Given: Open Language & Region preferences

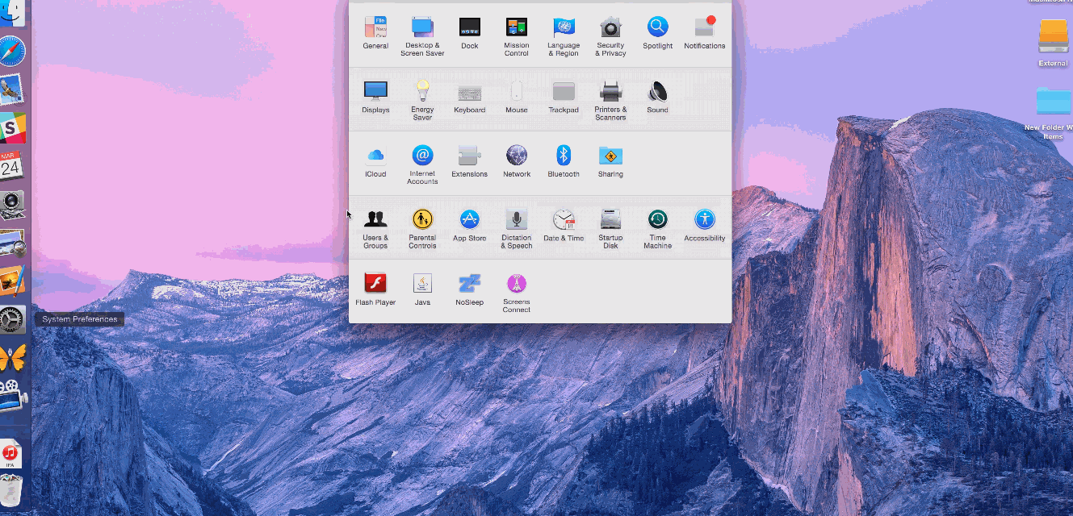Looking at the screenshot, I should (x=564, y=36).
